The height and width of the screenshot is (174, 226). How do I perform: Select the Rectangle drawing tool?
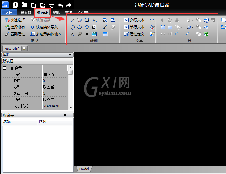coord(87,20)
